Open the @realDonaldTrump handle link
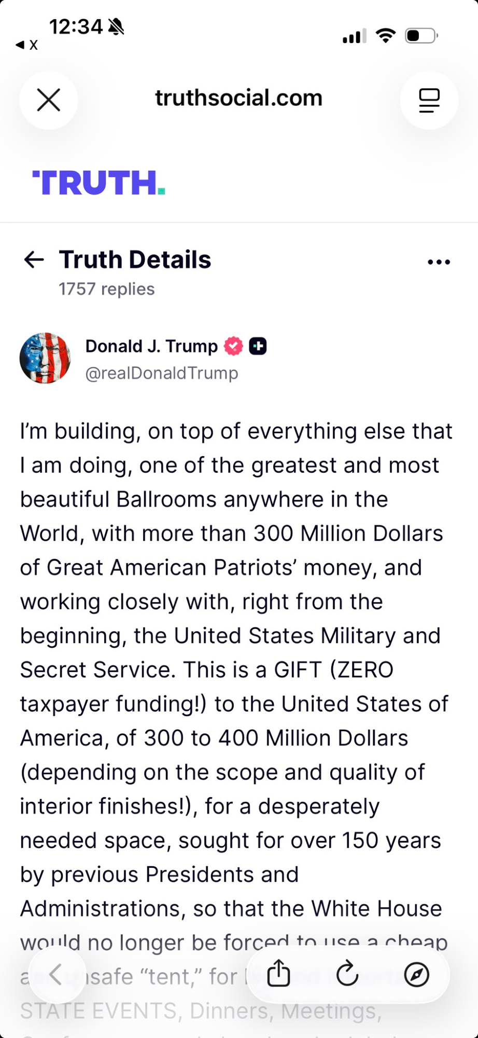Screen dimensions: 478x1038 pyautogui.click(x=162, y=373)
